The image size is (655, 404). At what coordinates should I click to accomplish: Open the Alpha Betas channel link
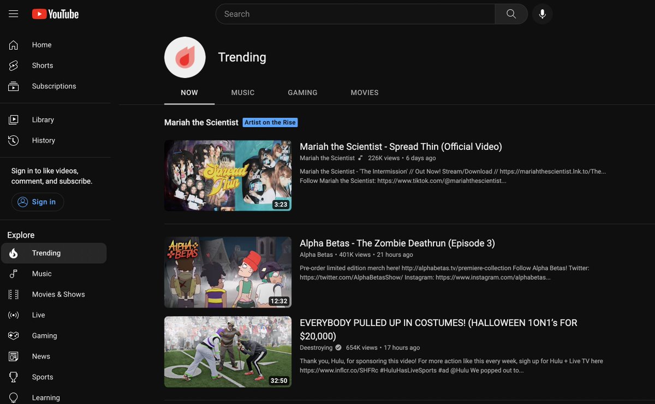[316, 255]
